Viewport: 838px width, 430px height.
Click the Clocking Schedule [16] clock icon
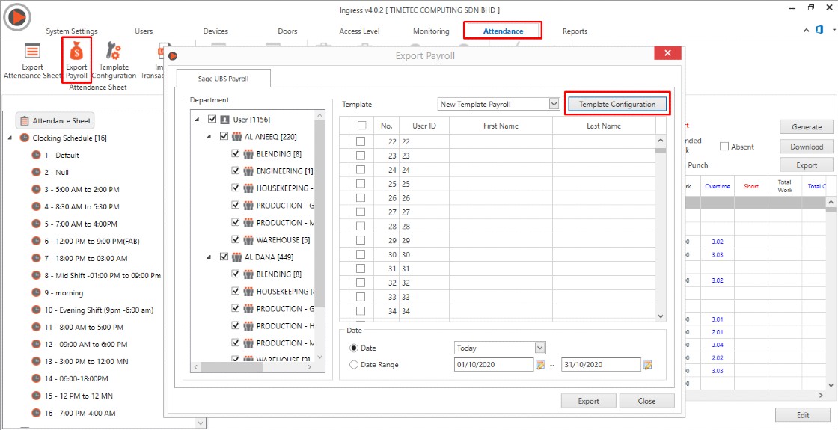point(24,138)
